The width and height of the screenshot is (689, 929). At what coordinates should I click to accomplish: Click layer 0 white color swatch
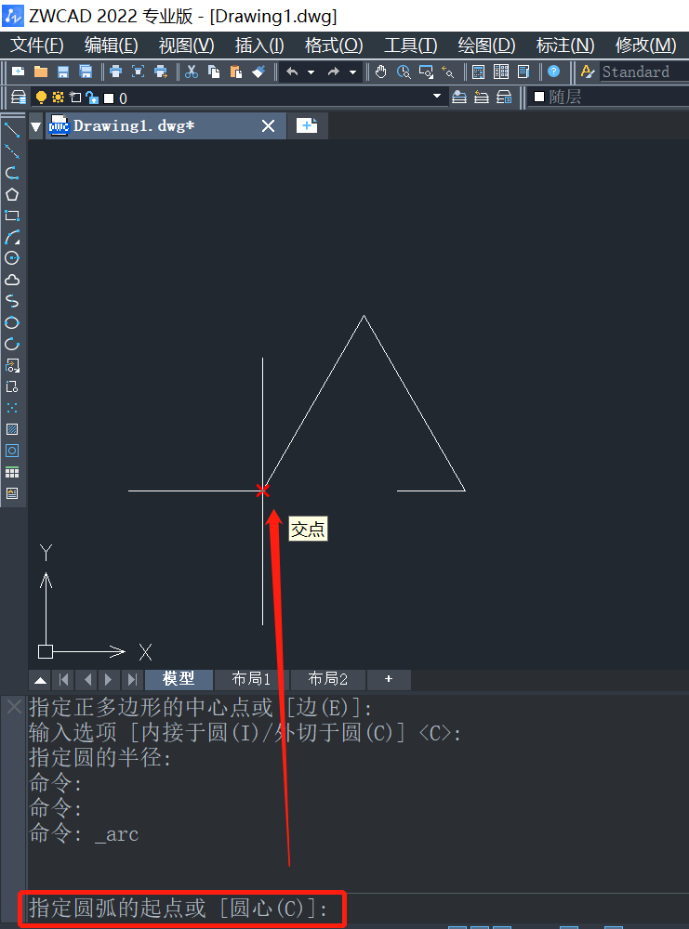pyautogui.click(x=109, y=98)
